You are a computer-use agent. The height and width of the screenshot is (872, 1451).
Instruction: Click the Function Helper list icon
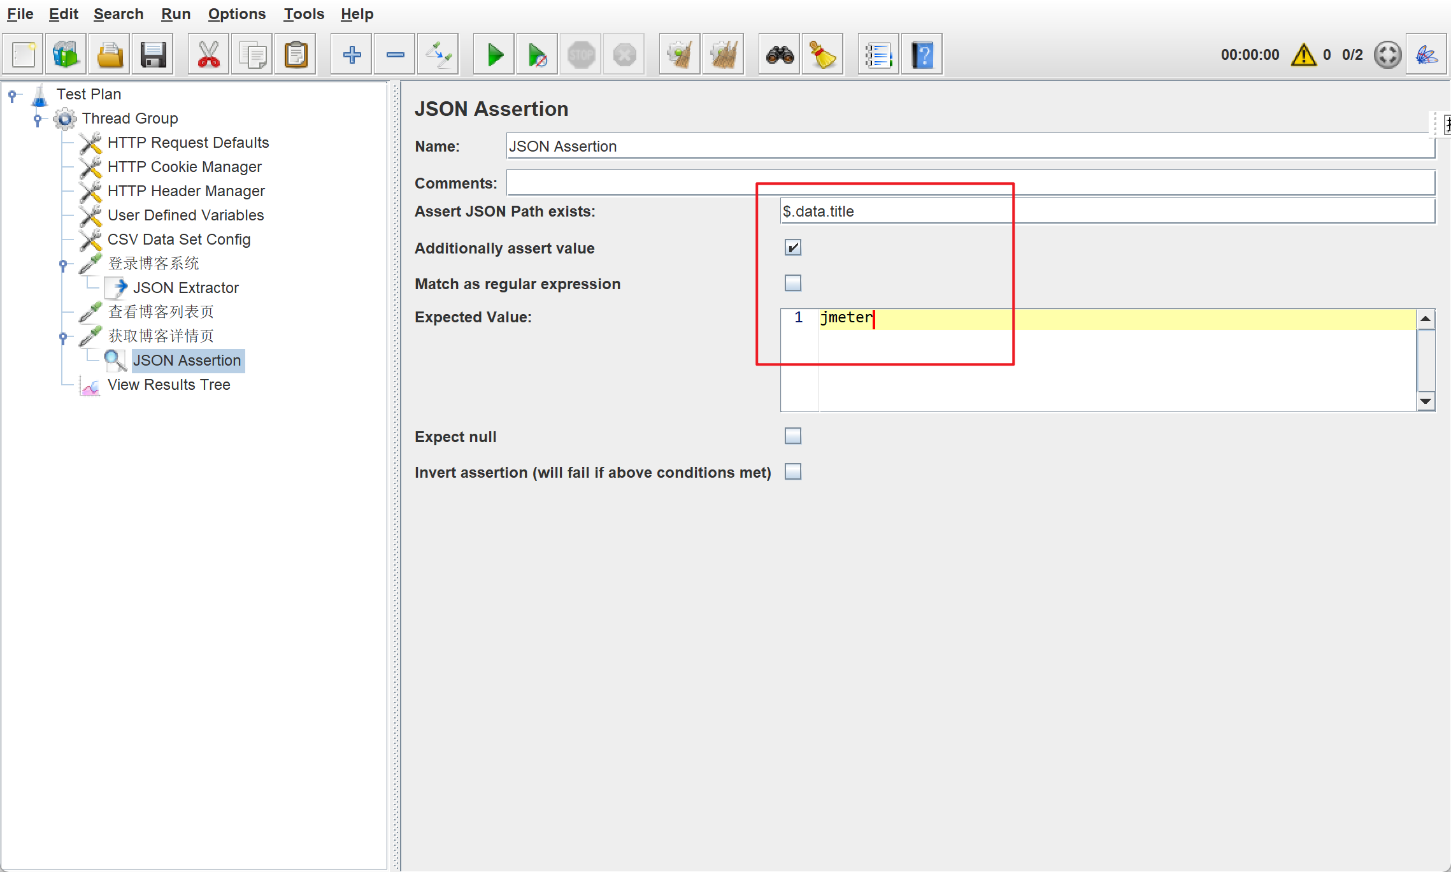(x=878, y=55)
